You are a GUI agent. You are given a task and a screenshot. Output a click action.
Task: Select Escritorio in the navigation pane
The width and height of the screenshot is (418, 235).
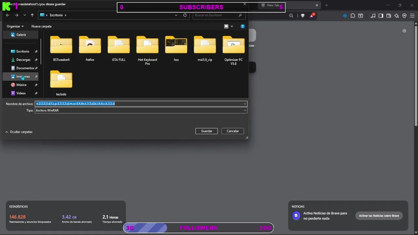[23, 51]
